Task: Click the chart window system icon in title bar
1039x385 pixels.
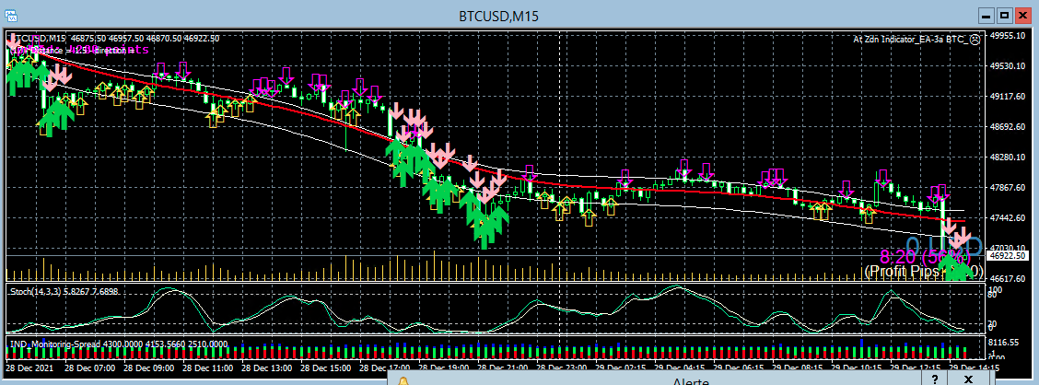Action: pyautogui.click(x=11, y=16)
